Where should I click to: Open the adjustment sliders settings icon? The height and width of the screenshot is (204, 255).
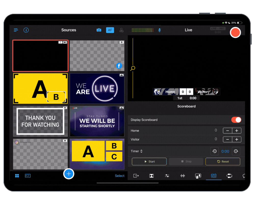pyautogui.click(x=167, y=176)
